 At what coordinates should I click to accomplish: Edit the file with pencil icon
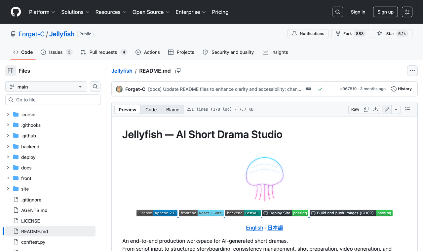387,109
